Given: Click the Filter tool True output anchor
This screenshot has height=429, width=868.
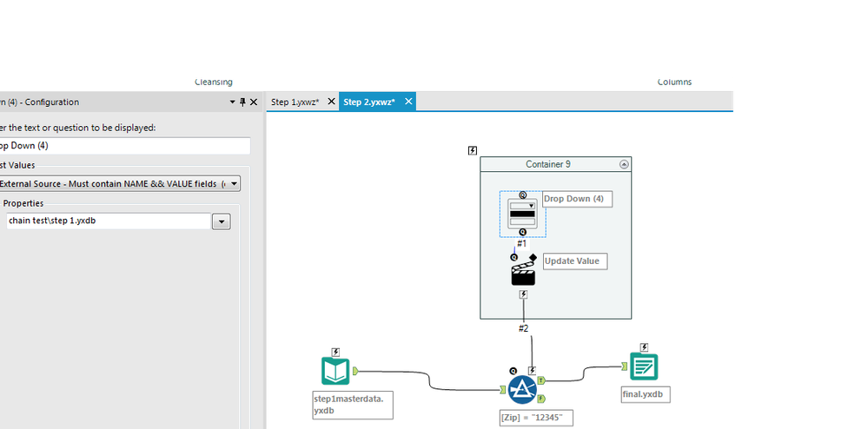Looking at the screenshot, I should (x=541, y=380).
